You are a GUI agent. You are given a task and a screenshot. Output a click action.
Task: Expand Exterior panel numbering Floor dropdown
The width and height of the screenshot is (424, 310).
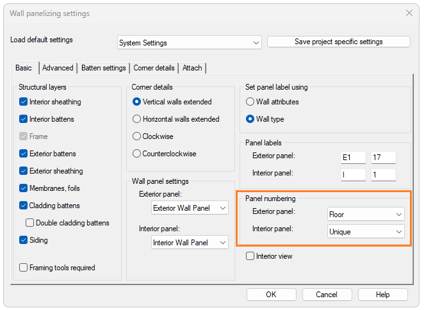[x=365, y=215]
